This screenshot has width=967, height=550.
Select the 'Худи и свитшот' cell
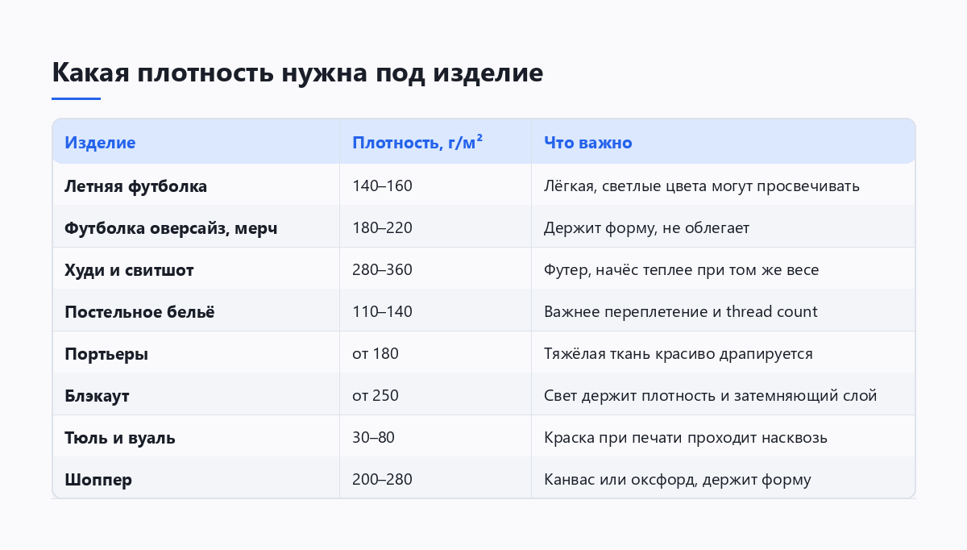(x=129, y=270)
